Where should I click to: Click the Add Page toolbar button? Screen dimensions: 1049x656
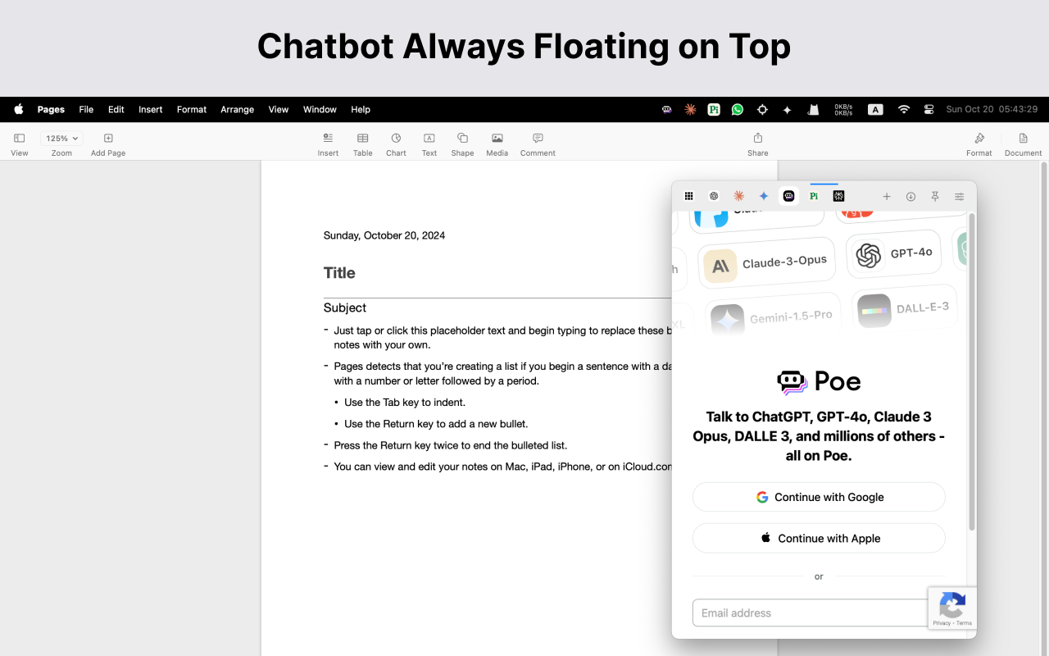(108, 143)
